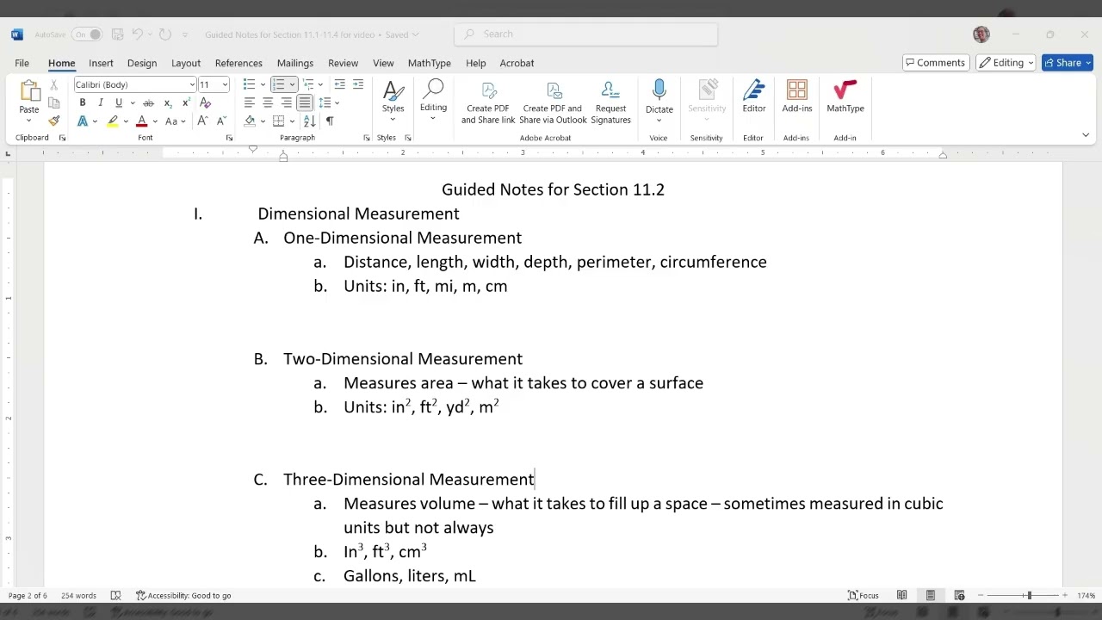Open the Dictate microphone tool

(659, 96)
